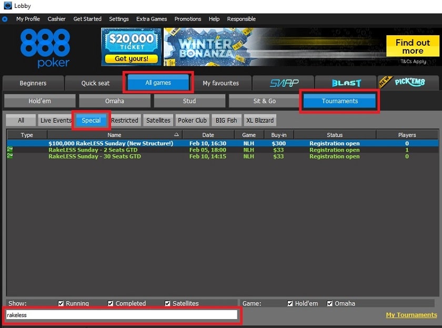Click the $300 buy-in cell
The image size is (442, 328).
(x=278, y=143)
